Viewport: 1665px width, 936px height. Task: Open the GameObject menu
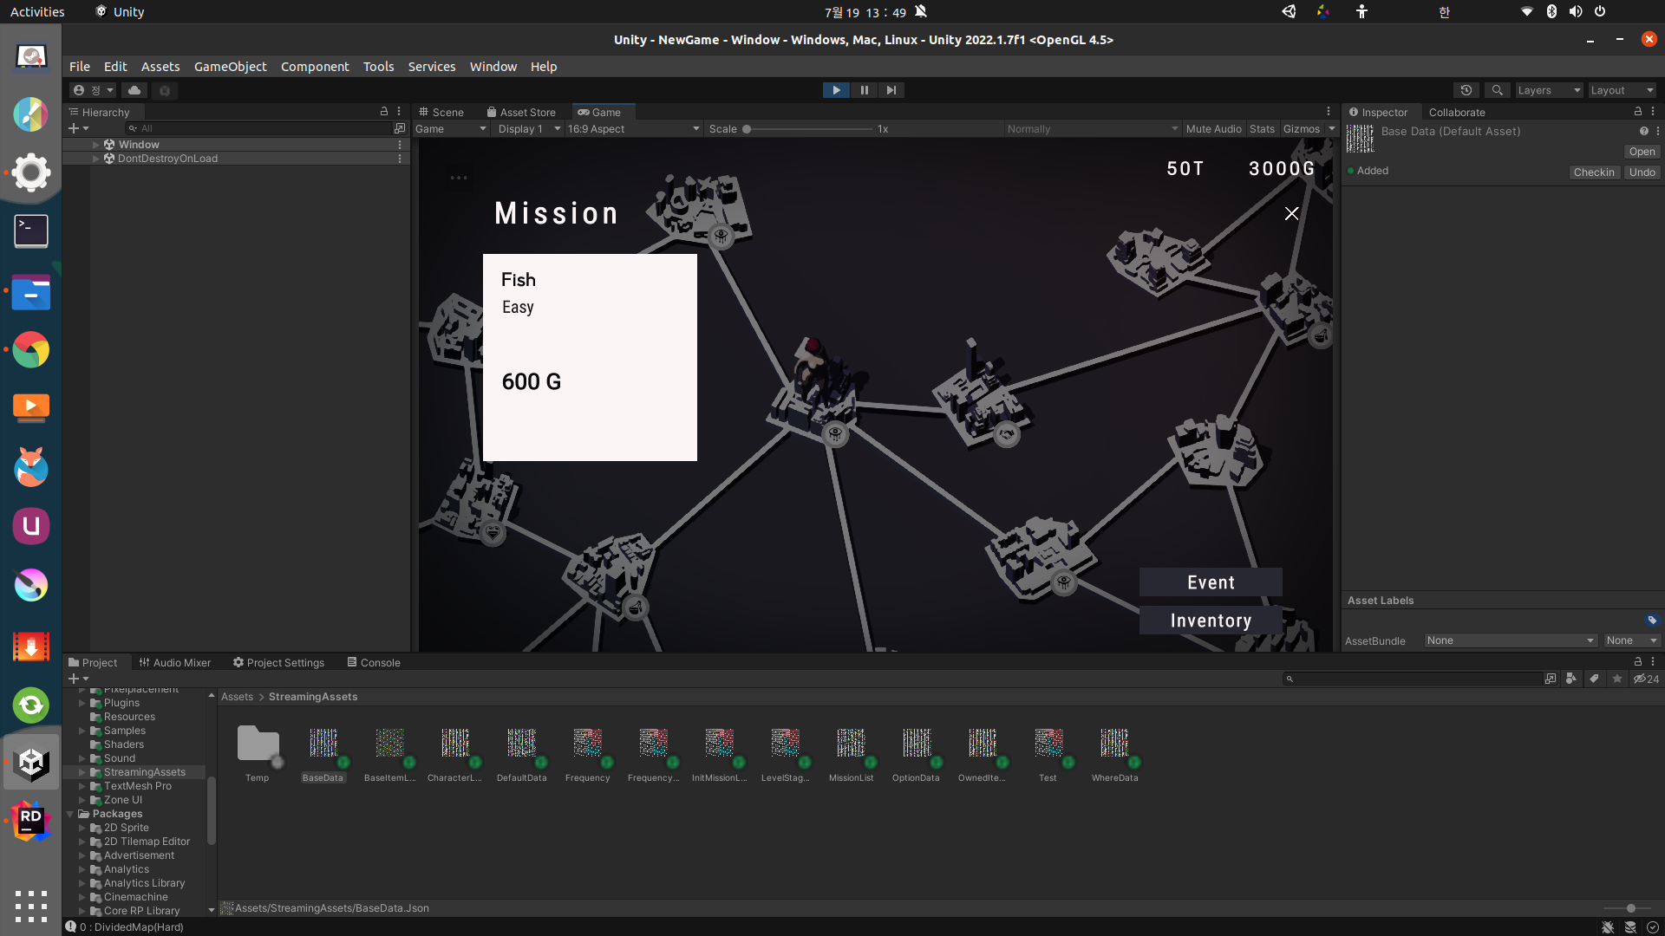[x=230, y=67]
